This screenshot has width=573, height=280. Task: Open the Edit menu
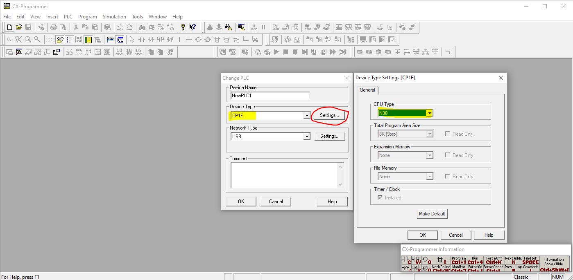(20, 17)
